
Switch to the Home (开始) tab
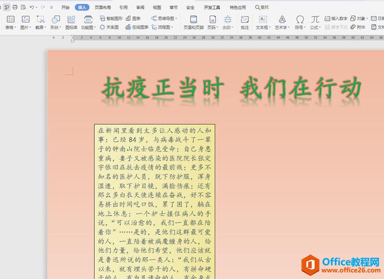65,7
